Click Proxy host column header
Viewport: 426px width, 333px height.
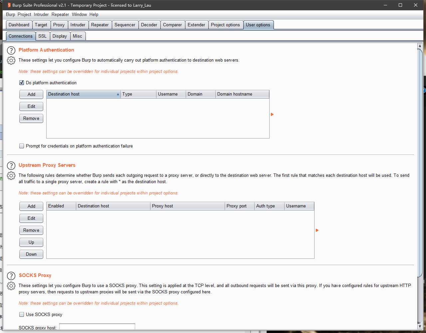188,206
